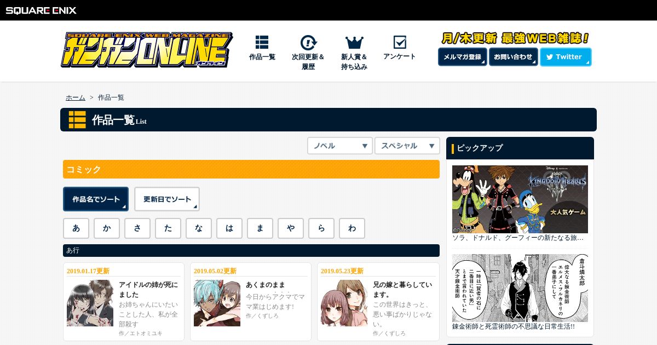Sort by title with 作品名でソート
657x345 pixels.
[96, 199]
